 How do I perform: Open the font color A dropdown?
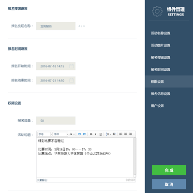point(72,134)
